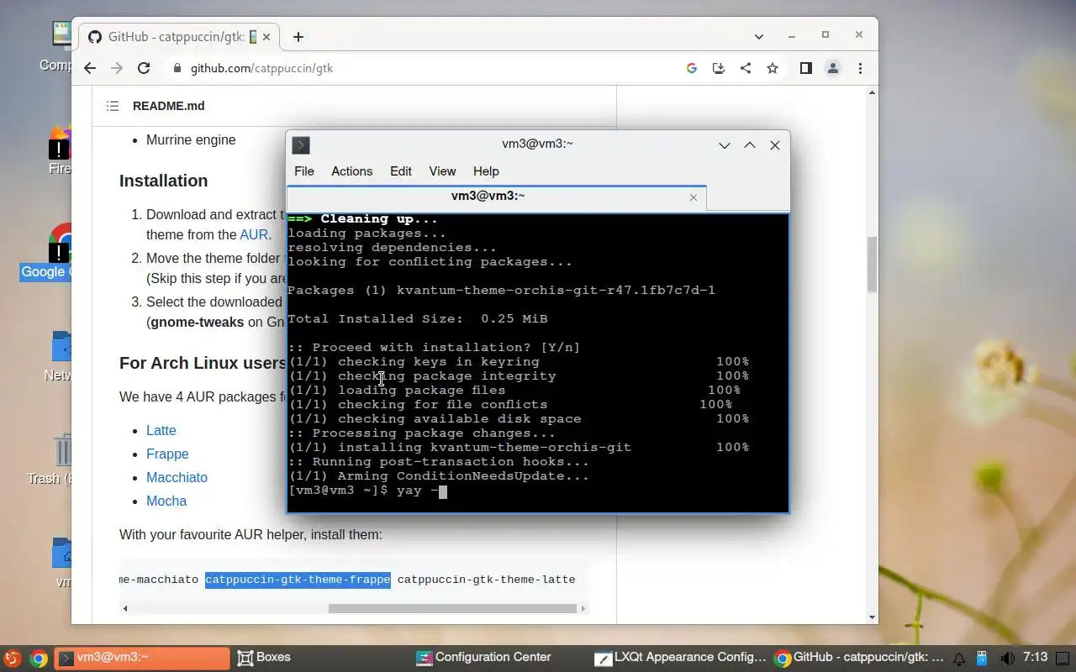Open Latte package link

(161, 430)
